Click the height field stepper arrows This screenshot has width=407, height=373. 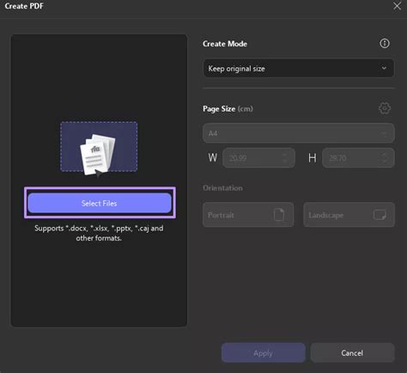[x=384, y=158]
